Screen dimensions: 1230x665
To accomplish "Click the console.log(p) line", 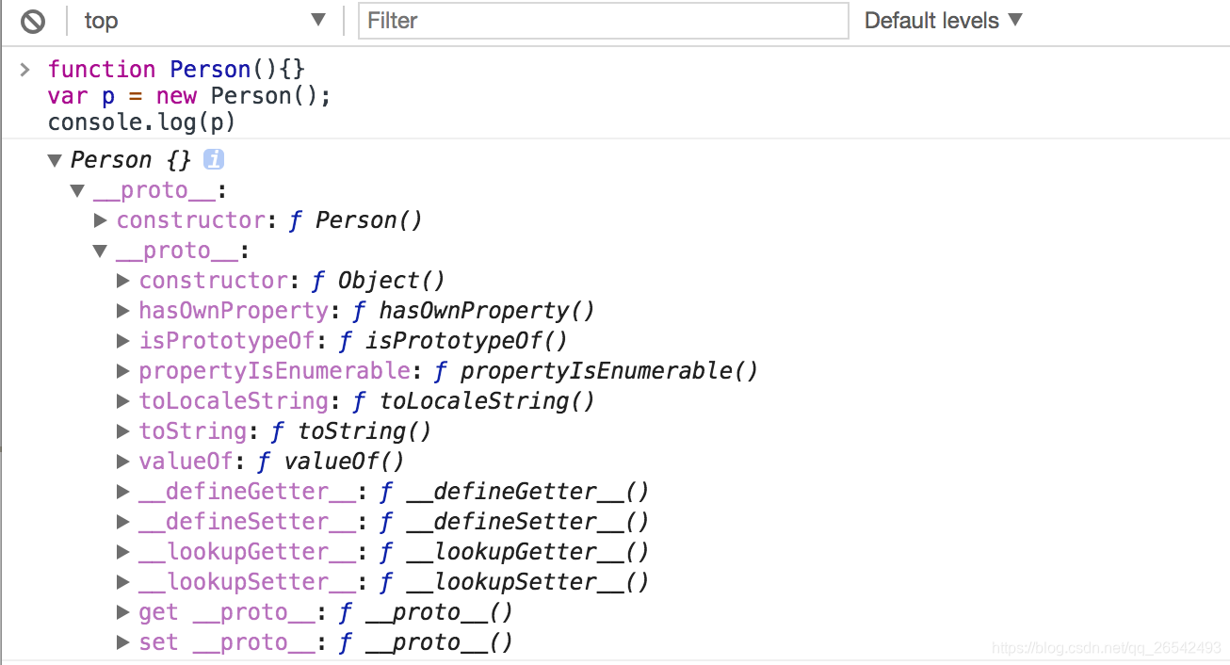I will click(x=142, y=122).
